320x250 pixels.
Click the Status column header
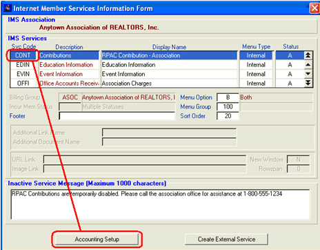pyautogui.click(x=291, y=46)
